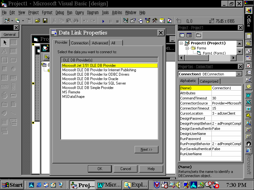Switch to the Categorized properties tab

(x=209, y=81)
